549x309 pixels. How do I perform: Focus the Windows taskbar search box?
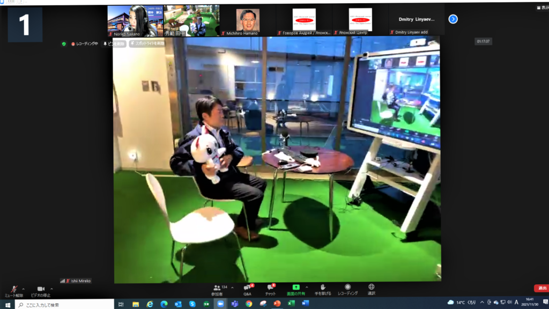65,305
